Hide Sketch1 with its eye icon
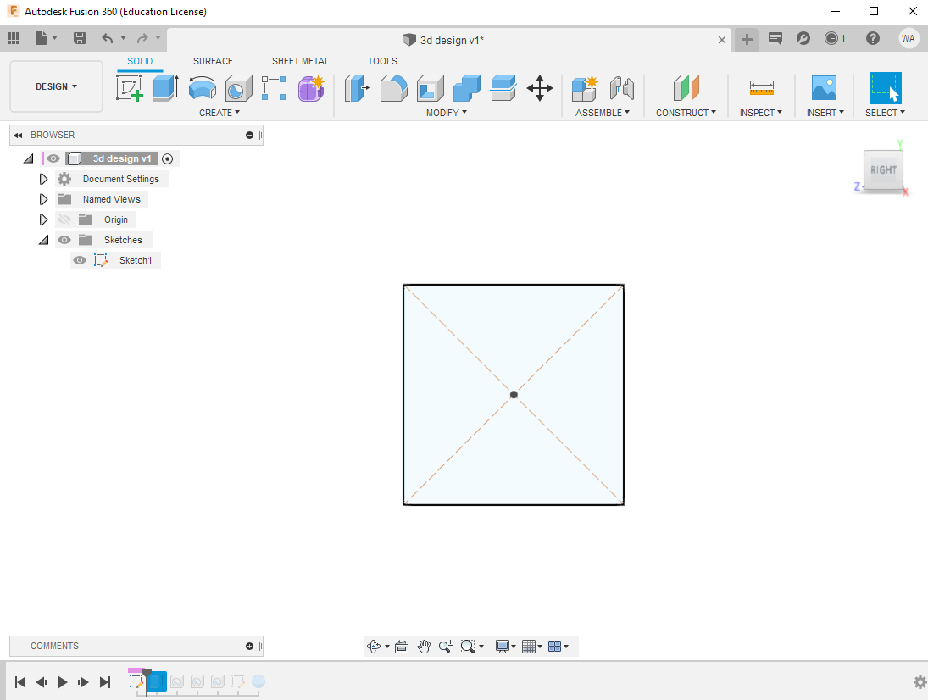Screen dimensions: 928x700 80,260
